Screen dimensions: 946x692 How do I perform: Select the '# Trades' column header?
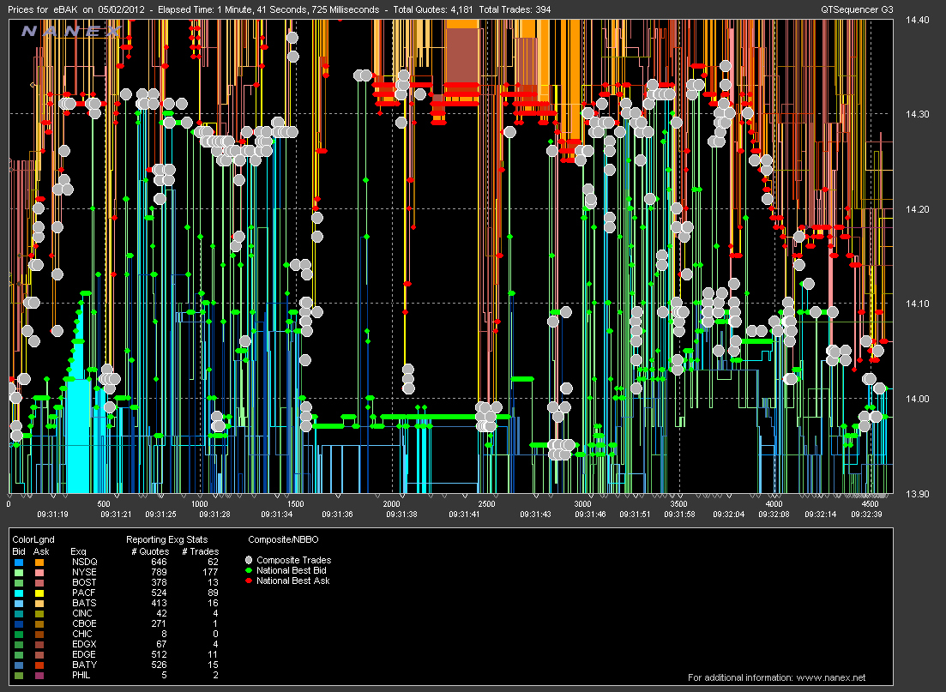pos(201,551)
